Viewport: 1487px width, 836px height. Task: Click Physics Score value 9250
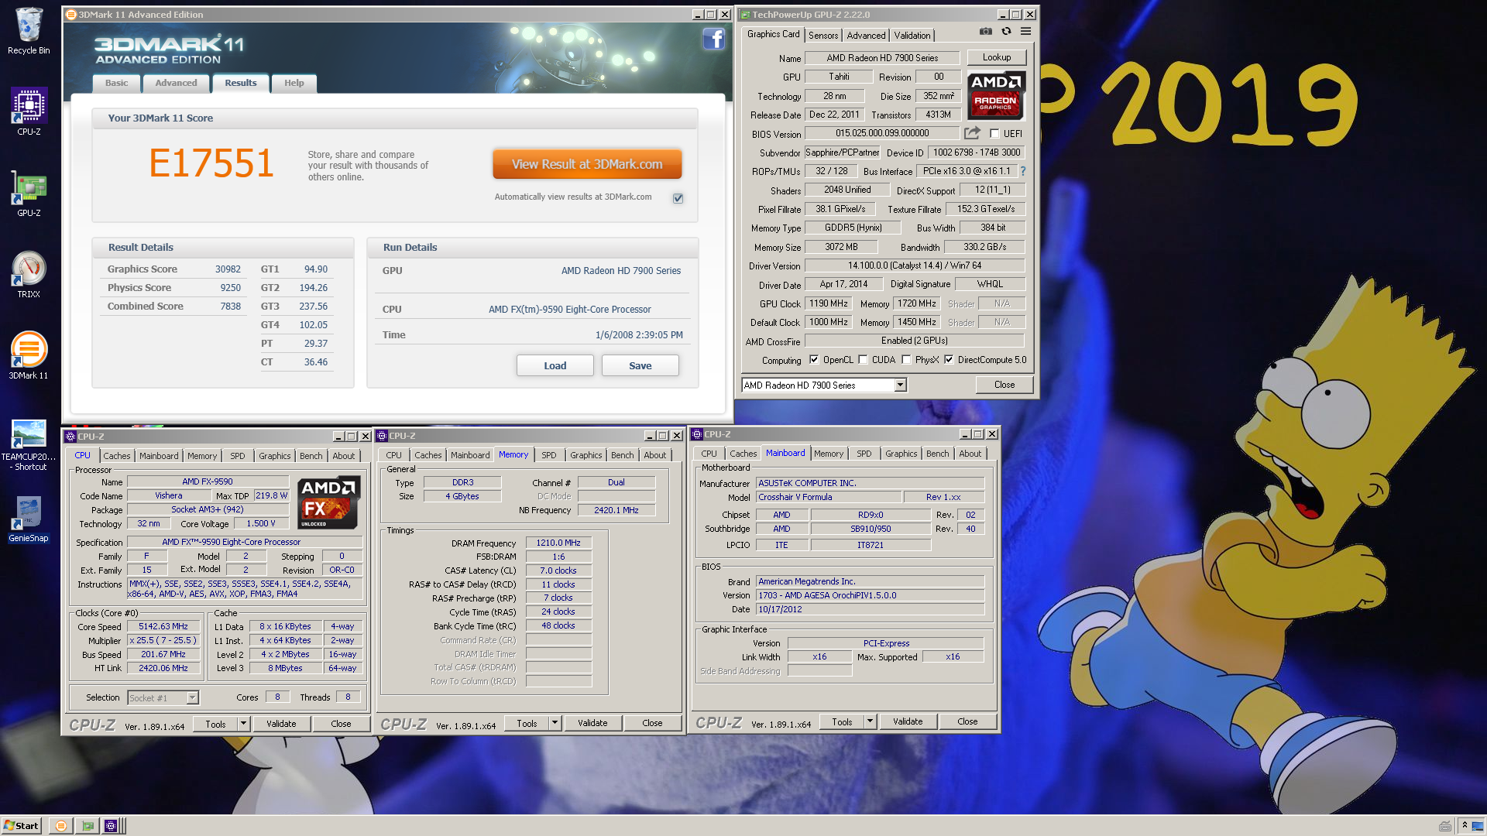point(231,288)
